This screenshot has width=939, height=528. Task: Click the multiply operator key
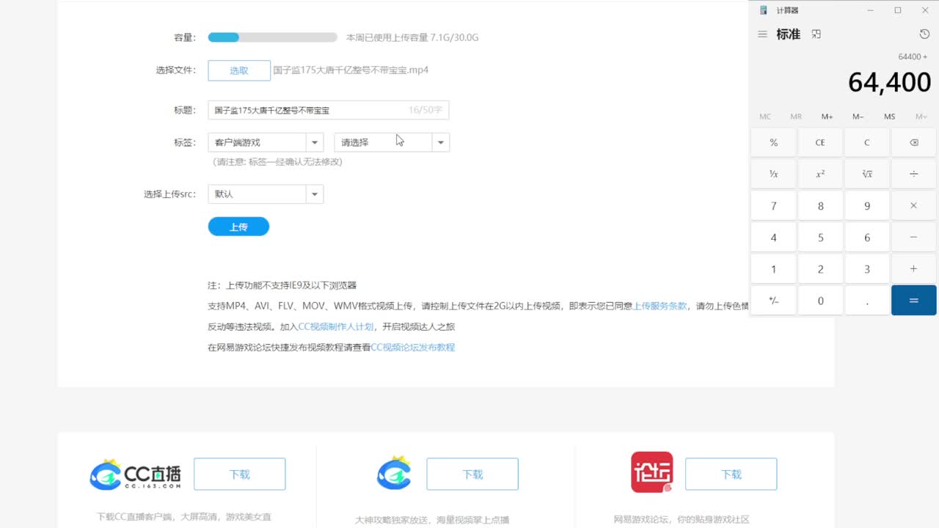(913, 205)
